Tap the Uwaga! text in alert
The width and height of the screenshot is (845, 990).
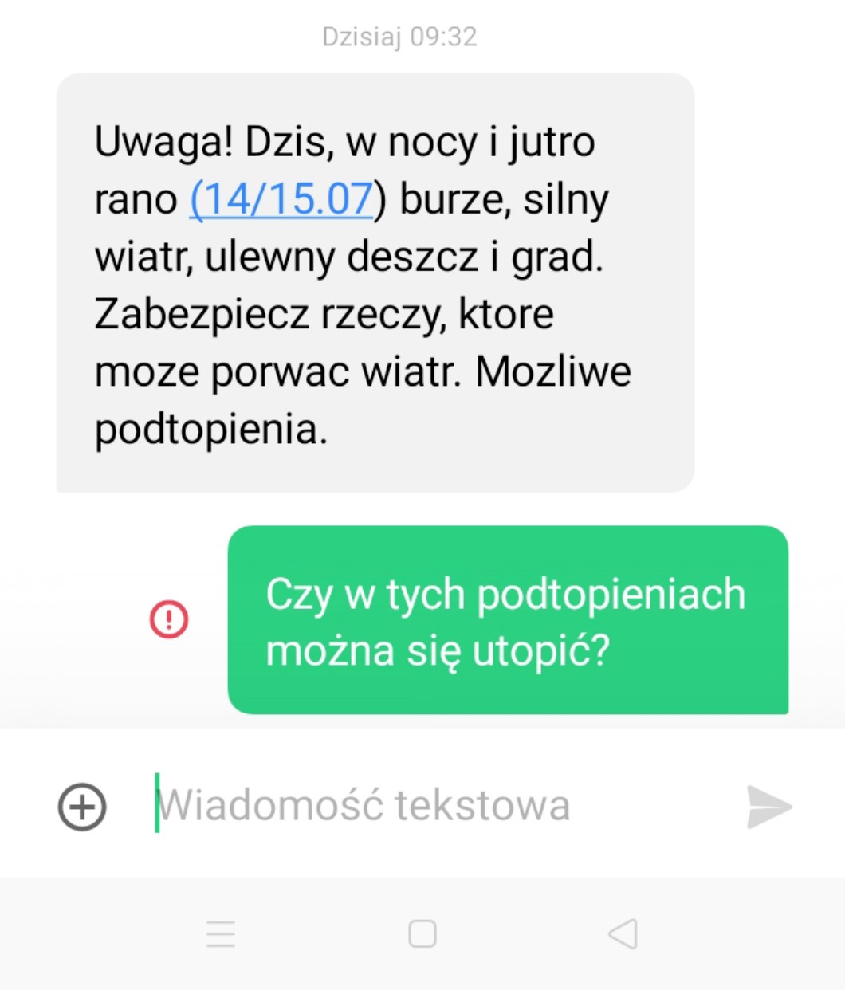(x=163, y=142)
